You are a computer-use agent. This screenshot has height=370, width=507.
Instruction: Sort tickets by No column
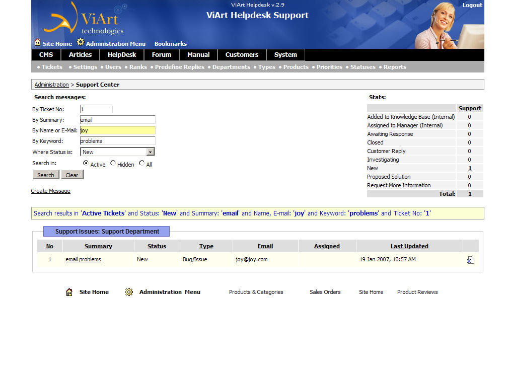click(x=50, y=246)
